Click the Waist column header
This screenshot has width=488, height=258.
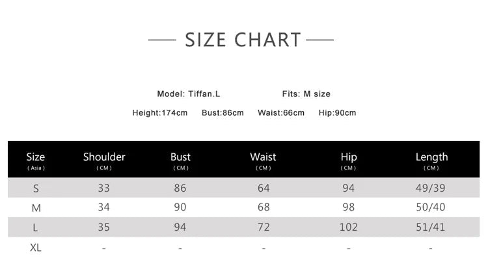pos(263,161)
